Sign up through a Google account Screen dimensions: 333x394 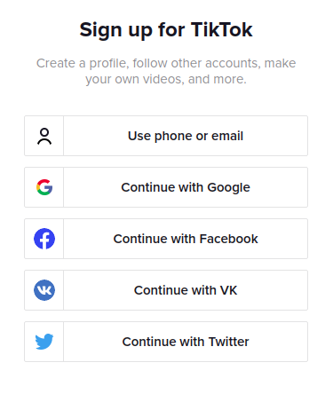166,187
